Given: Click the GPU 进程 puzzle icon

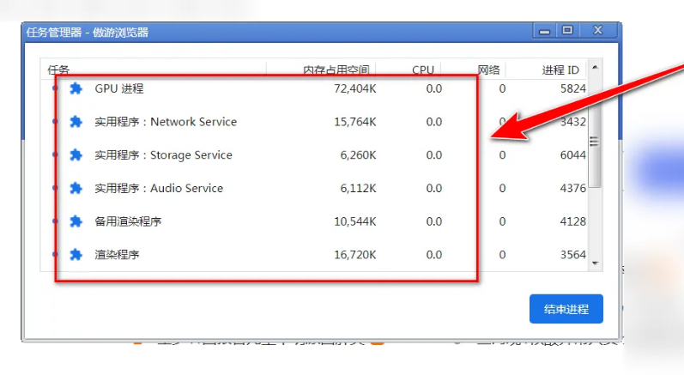Looking at the screenshot, I should (76, 88).
